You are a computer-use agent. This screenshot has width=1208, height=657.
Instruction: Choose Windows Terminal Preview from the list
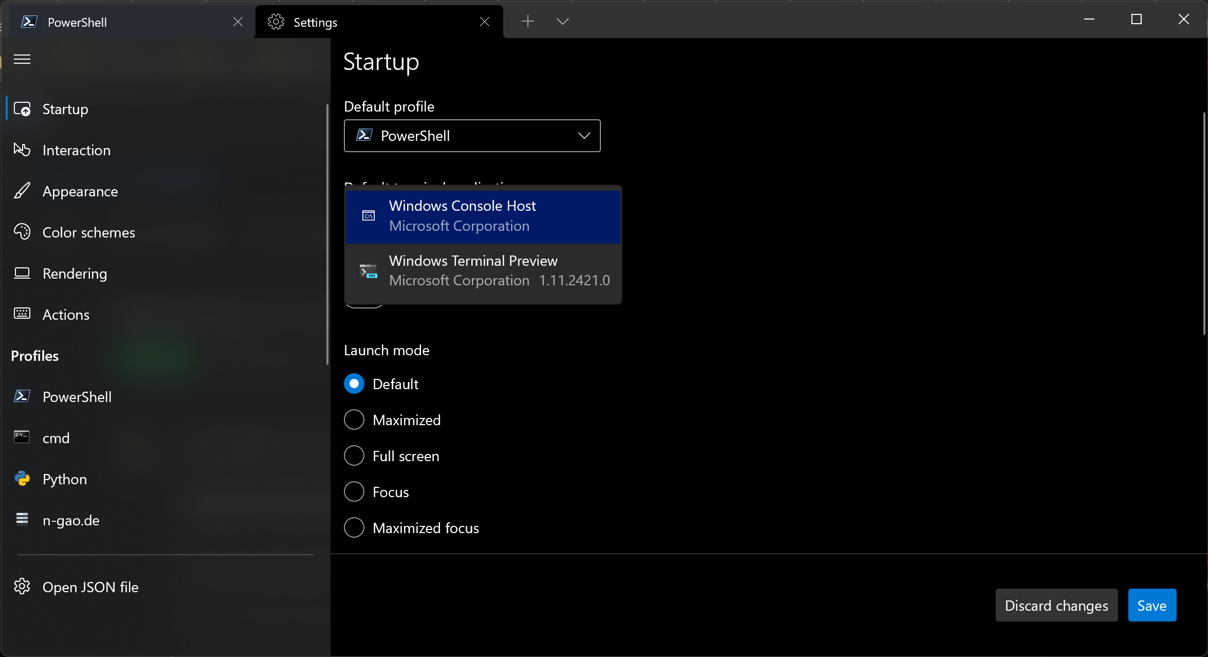[x=483, y=271]
